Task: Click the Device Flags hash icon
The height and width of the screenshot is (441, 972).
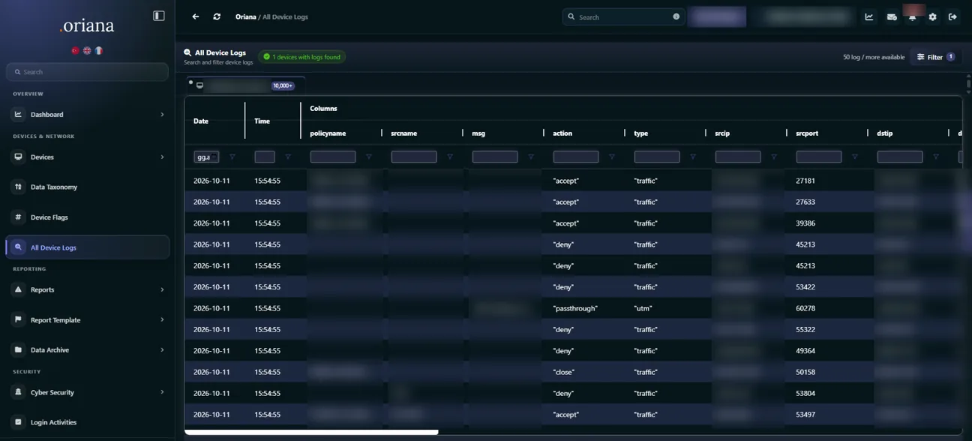Action: 18,217
